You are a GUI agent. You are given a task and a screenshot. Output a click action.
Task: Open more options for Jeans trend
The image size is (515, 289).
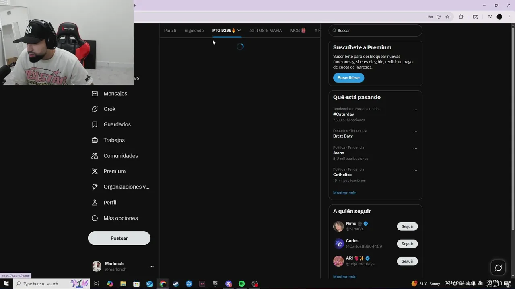(415, 148)
